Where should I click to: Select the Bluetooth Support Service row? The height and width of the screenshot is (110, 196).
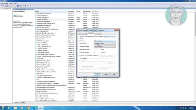click(56, 37)
